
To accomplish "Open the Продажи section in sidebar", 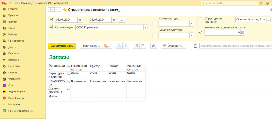I will [13, 15].
